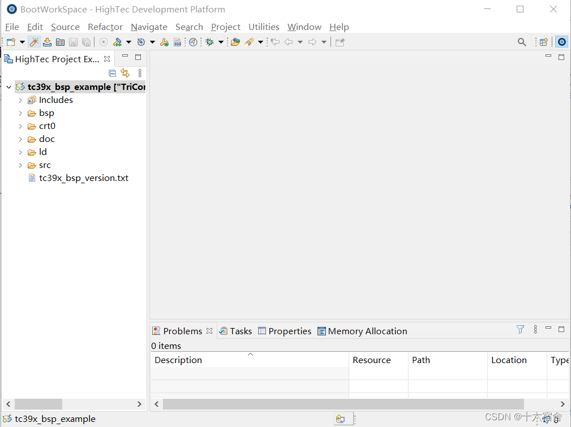571x427 pixels.
Task: Toggle Link with Editor in Project Explorer
Action: pos(125,73)
